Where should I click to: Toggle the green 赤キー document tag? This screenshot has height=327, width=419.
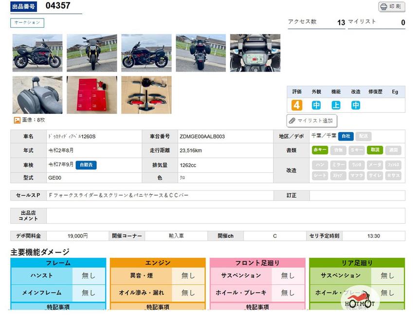(x=320, y=150)
